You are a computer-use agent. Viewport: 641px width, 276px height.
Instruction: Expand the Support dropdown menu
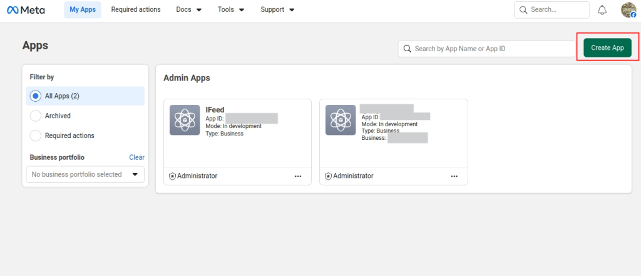click(277, 10)
